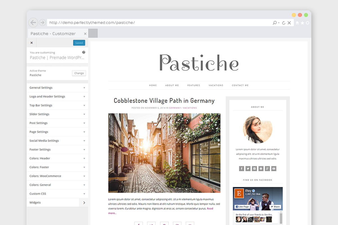Expand Post Settings section
The width and height of the screenshot is (338, 225).
[57, 123]
